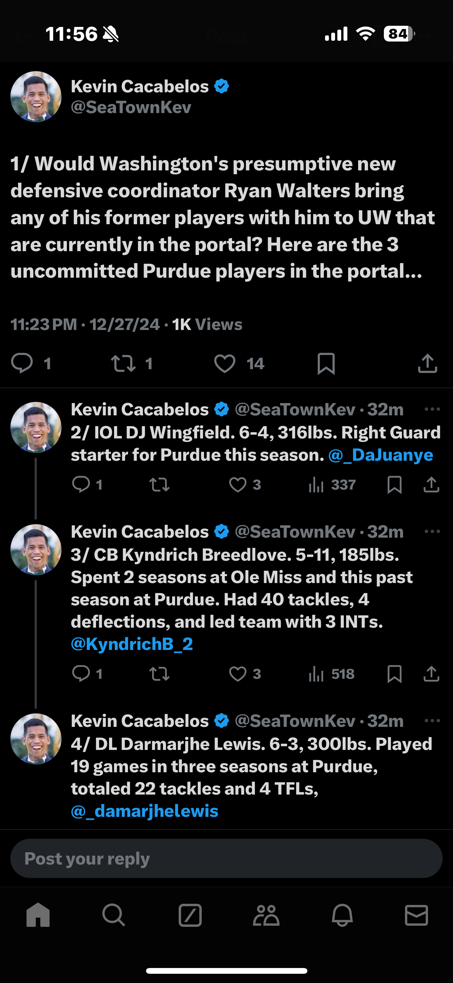Tap the Post your reply field
This screenshot has height=983, width=453.
[x=226, y=859]
